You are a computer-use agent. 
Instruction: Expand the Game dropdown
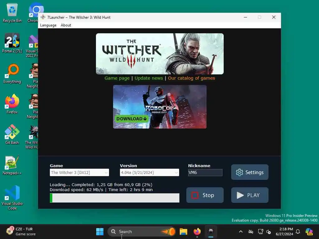79,172
